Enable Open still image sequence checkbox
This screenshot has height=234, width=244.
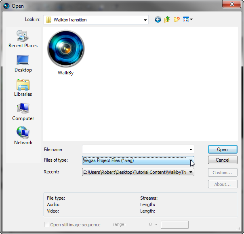coord(46,225)
